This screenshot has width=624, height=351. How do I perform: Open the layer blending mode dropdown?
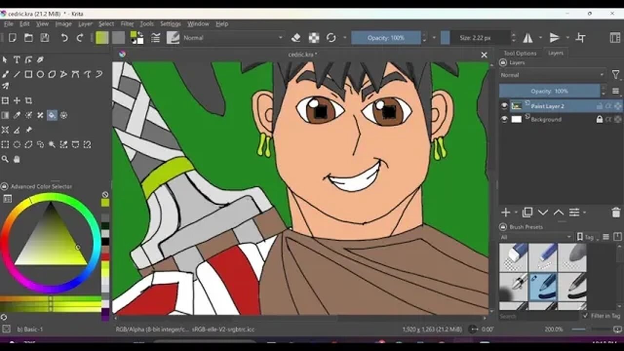coord(552,75)
